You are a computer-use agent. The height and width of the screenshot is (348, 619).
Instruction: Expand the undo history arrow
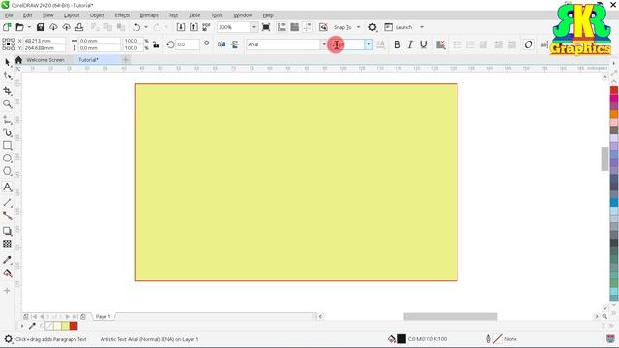[x=146, y=27]
